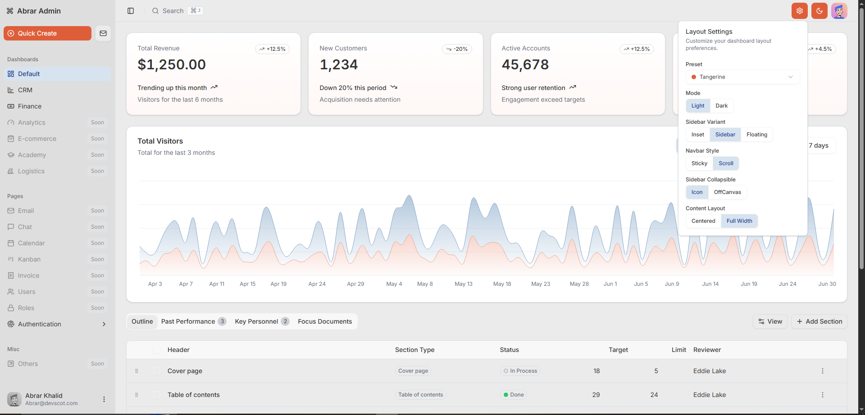Switch to the Outline tab
The width and height of the screenshot is (865, 415).
(x=142, y=321)
